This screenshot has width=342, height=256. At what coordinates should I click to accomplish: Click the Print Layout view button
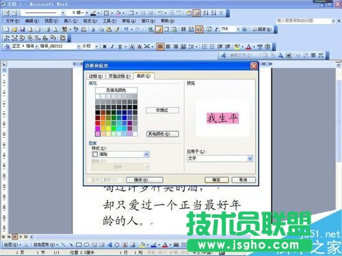point(14,237)
